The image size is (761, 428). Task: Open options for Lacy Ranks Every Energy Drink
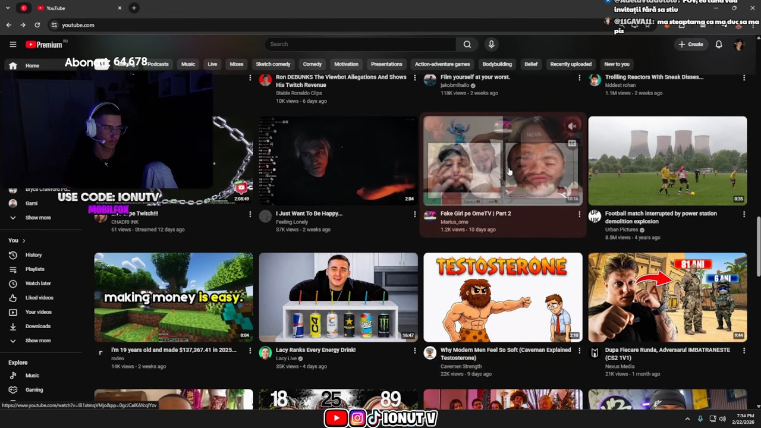pyautogui.click(x=415, y=351)
